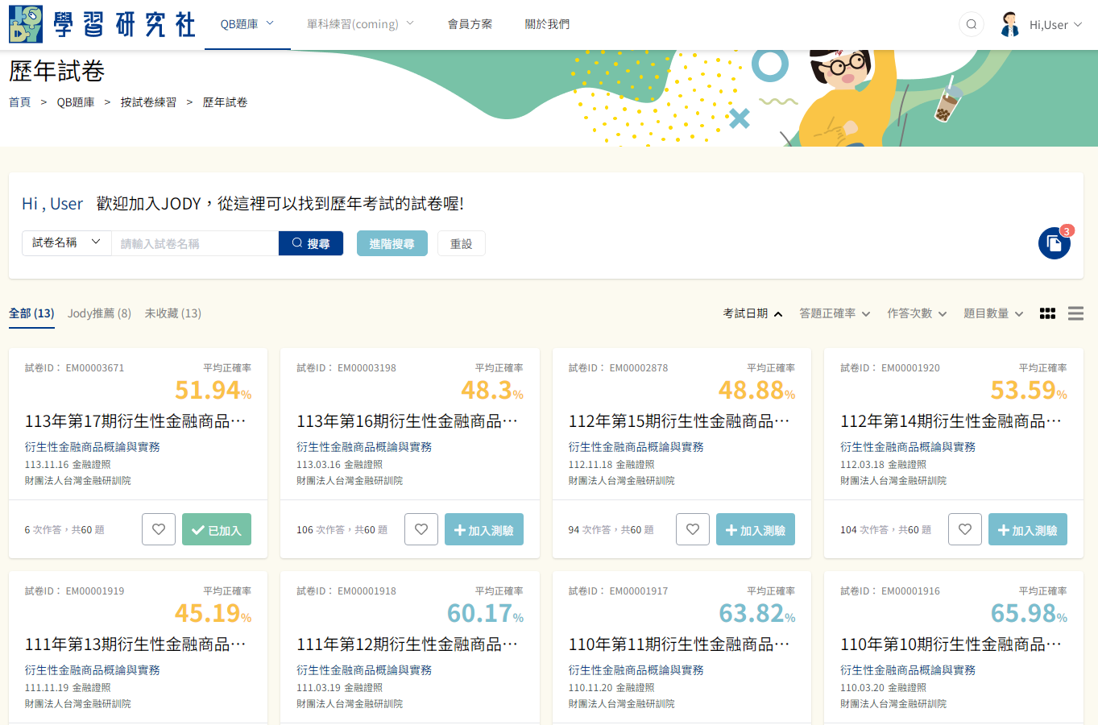The image size is (1098, 725).
Task: Focus the 請輸入試卷名稱 search field
Action: pos(195,243)
